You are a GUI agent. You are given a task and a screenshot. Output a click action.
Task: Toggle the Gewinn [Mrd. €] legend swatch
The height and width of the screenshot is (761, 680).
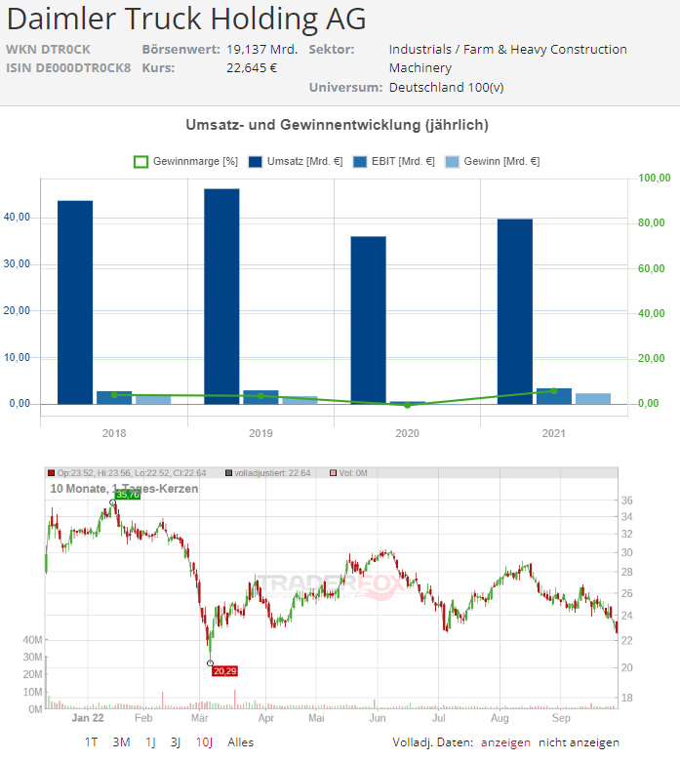452,162
